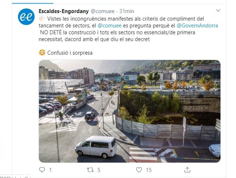Screen dimensions: 236x178
Task: Open the Escaldes-Engordany account name
Action: [64, 11]
